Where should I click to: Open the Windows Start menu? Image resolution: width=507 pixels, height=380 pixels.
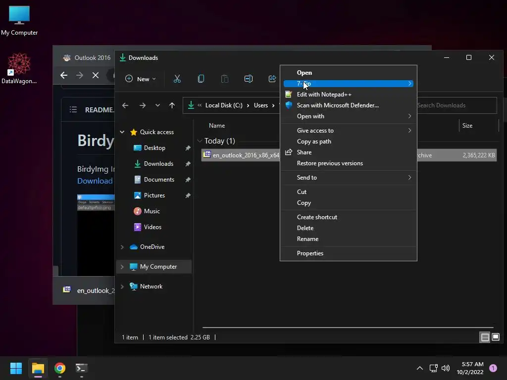click(x=16, y=368)
